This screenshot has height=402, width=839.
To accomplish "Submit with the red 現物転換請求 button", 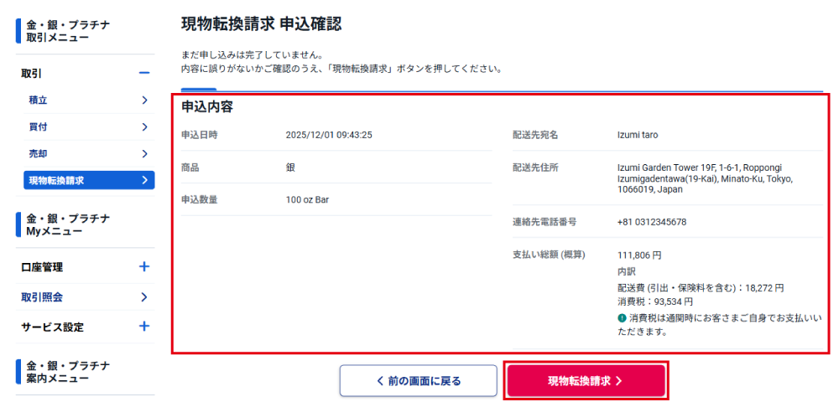I will pyautogui.click(x=586, y=381).
